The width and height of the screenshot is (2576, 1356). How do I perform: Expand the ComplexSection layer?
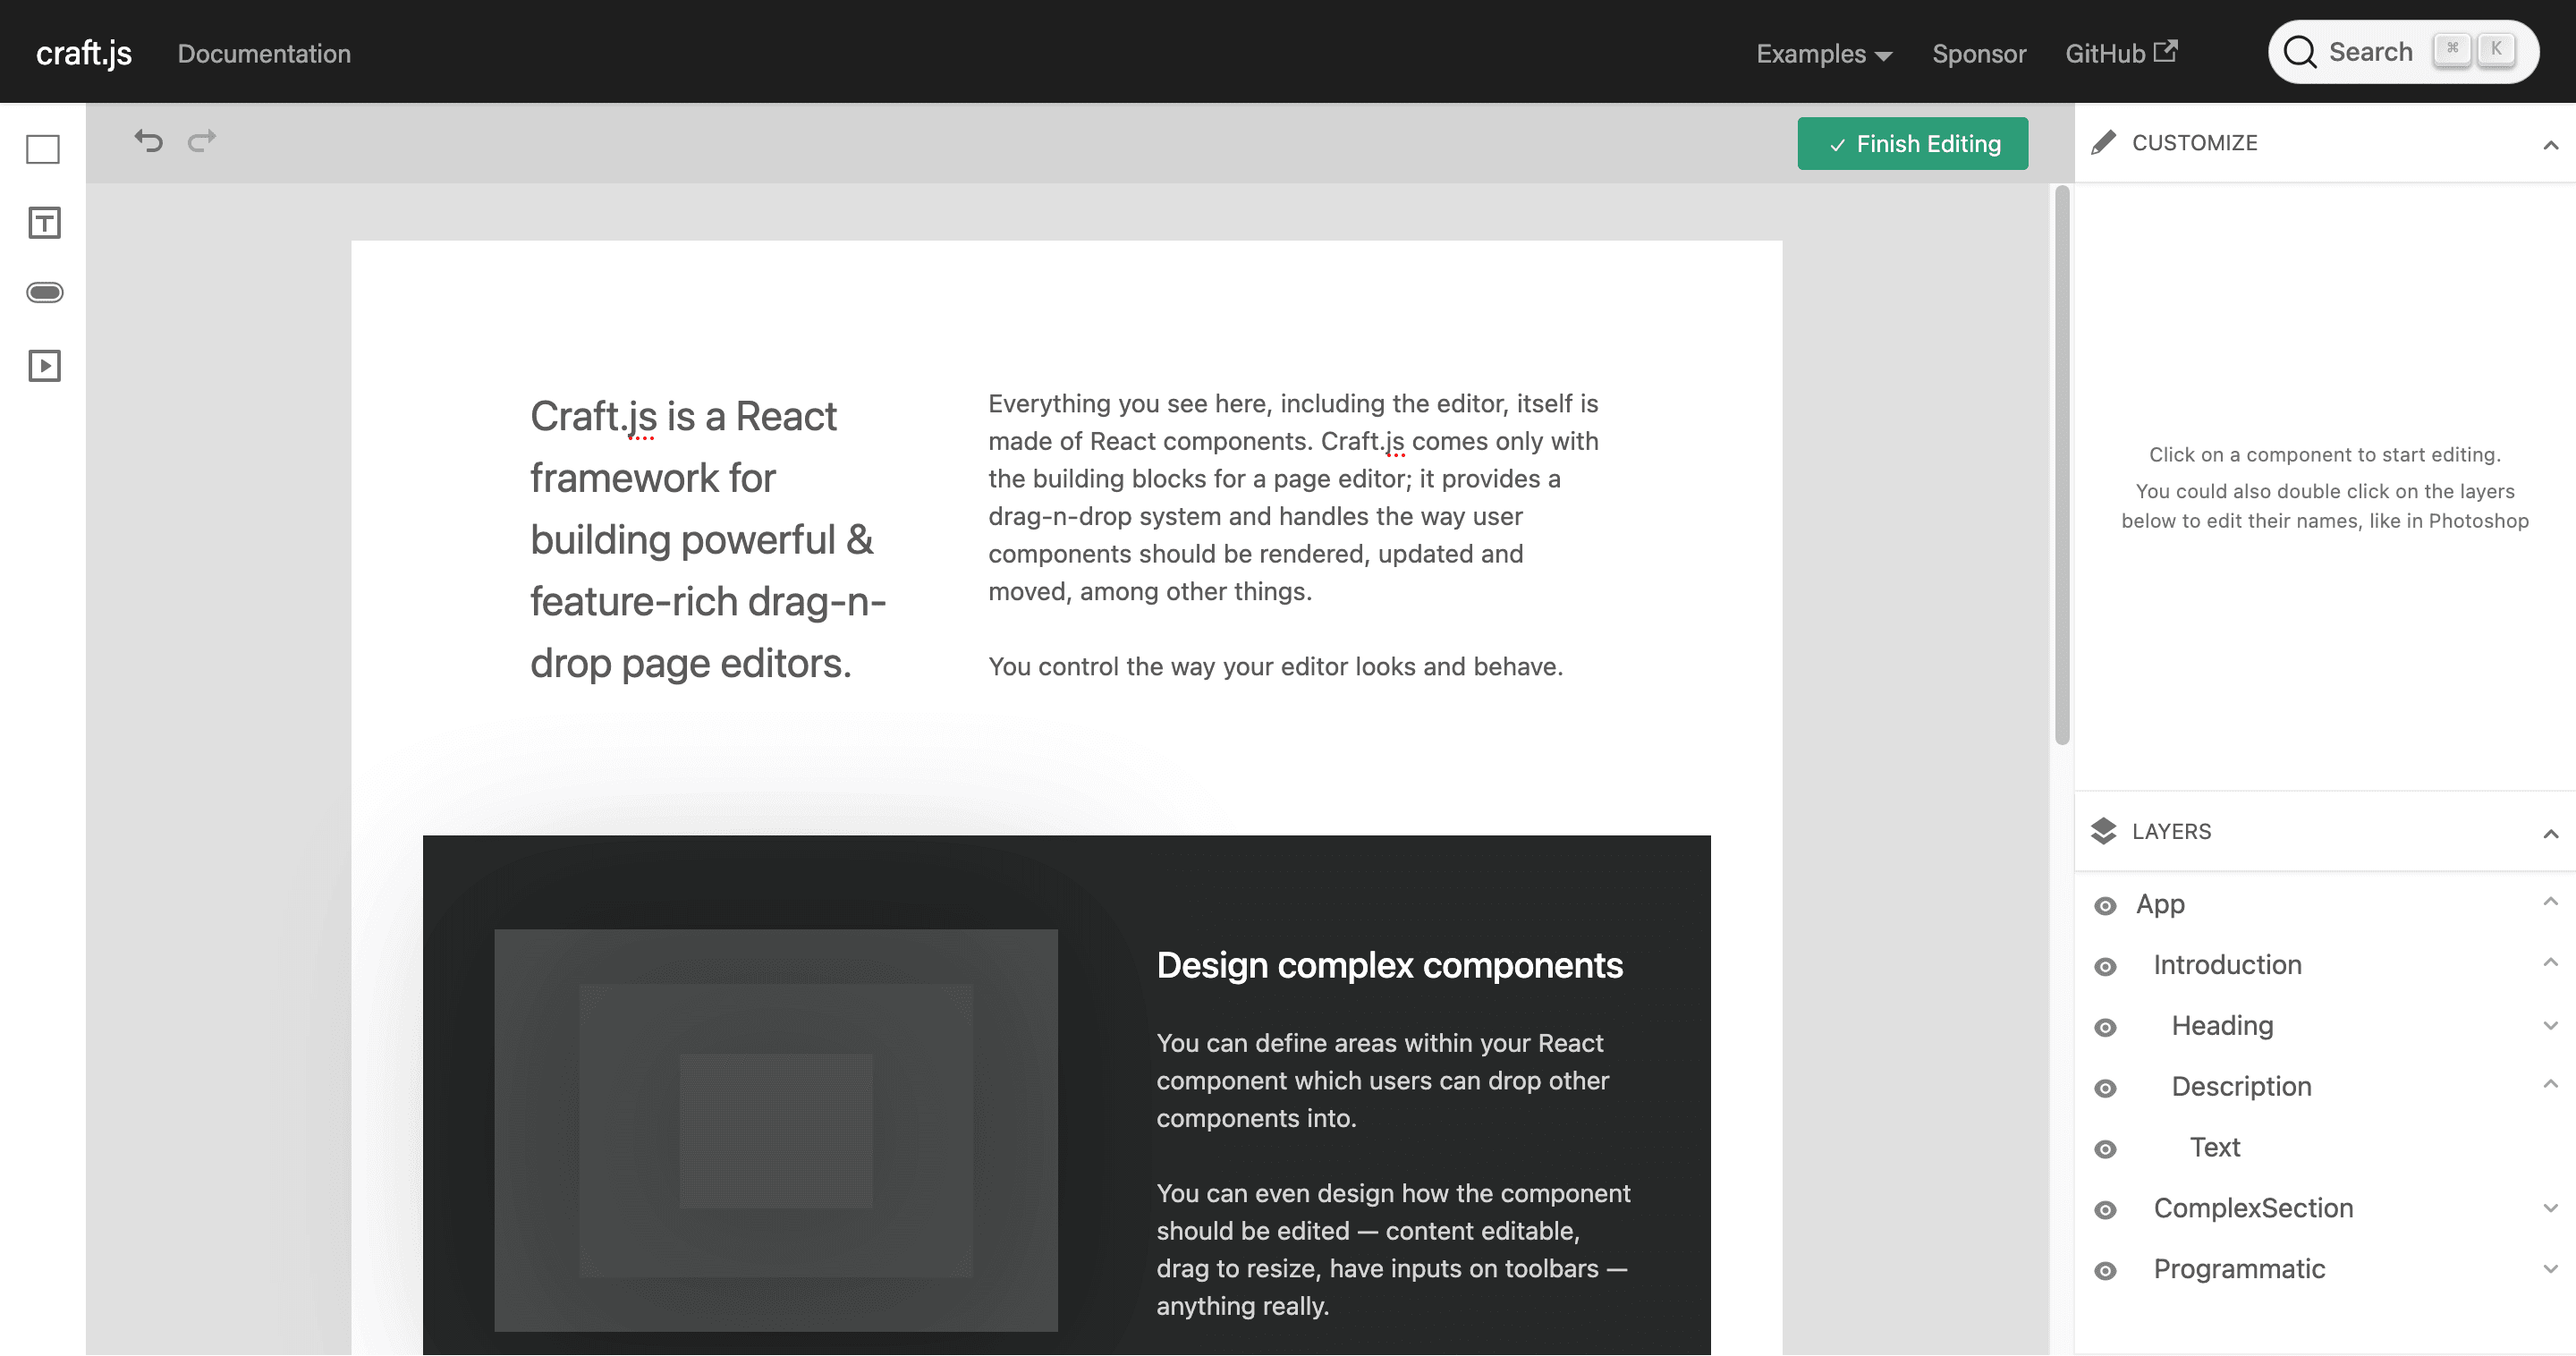[x=2550, y=1209]
